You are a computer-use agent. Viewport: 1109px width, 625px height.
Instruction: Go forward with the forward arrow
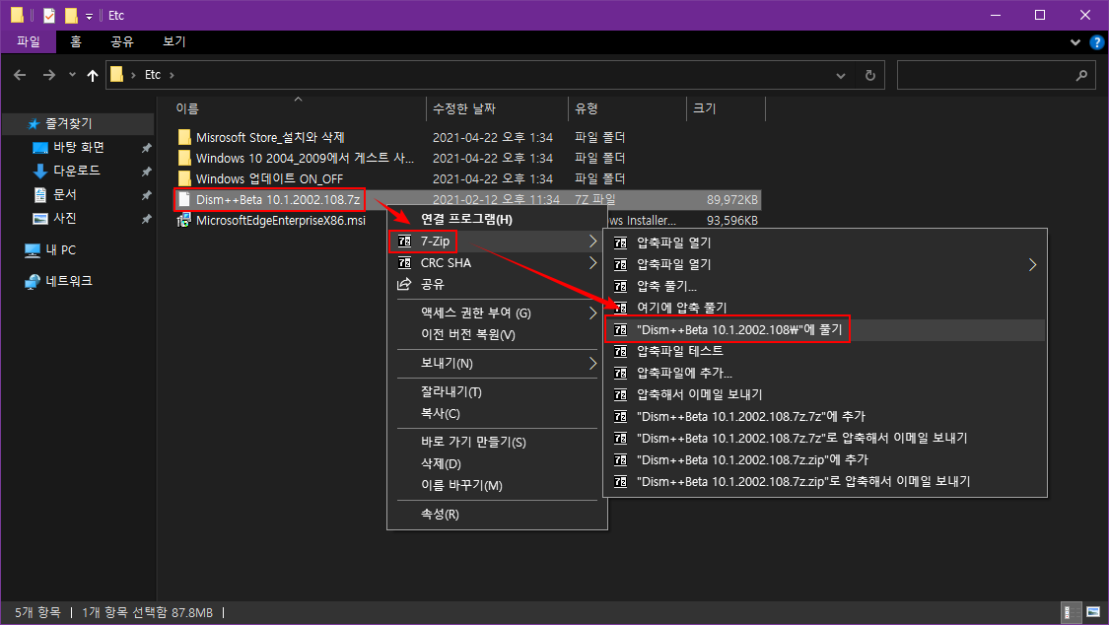pos(49,75)
